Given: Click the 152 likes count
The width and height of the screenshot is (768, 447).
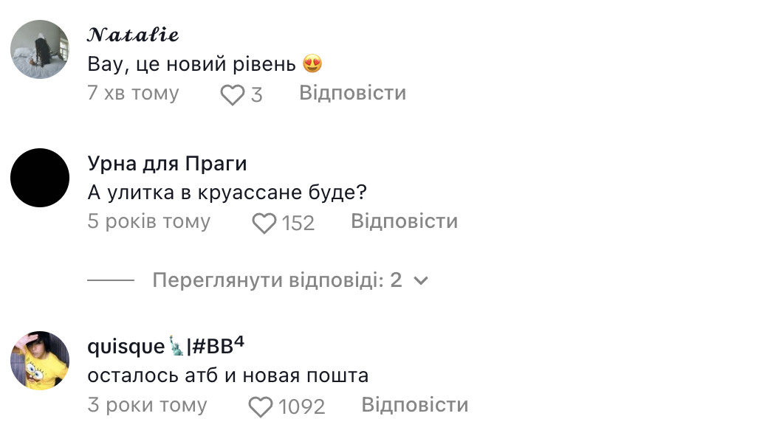Looking at the screenshot, I should [298, 223].
